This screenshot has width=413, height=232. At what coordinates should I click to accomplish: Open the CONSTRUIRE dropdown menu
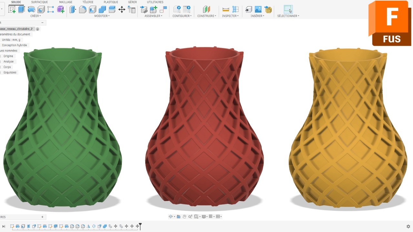207,16
